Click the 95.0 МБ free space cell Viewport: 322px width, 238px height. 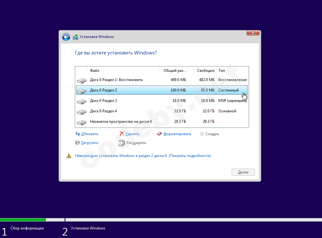pyautogui.click(x=208, y=90)
